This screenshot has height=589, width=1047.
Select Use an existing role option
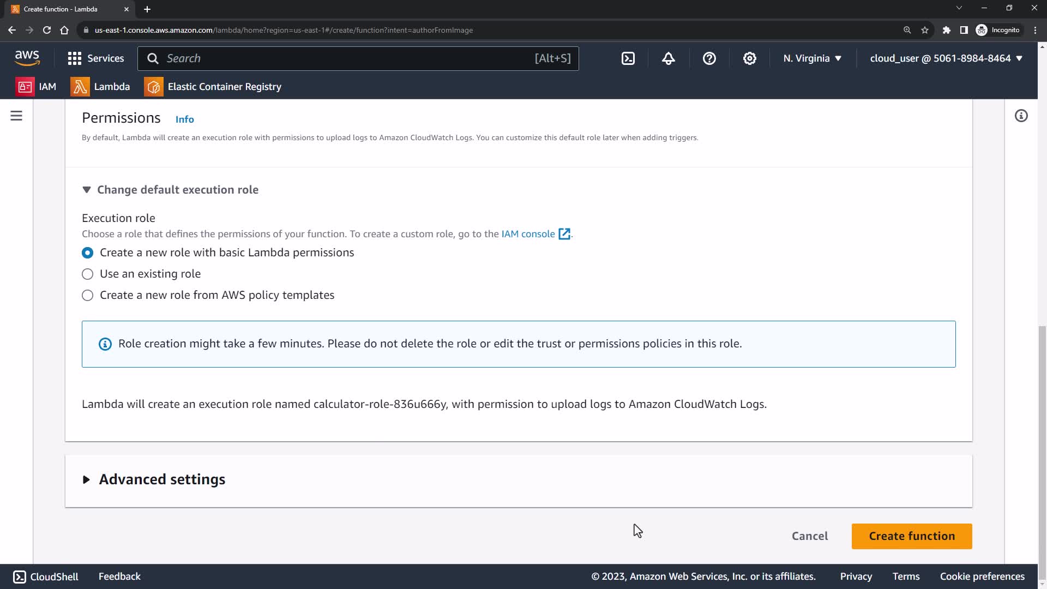[88, 274]
